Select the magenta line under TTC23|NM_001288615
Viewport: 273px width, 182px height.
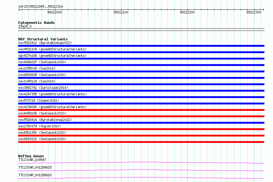click(141, 170)
